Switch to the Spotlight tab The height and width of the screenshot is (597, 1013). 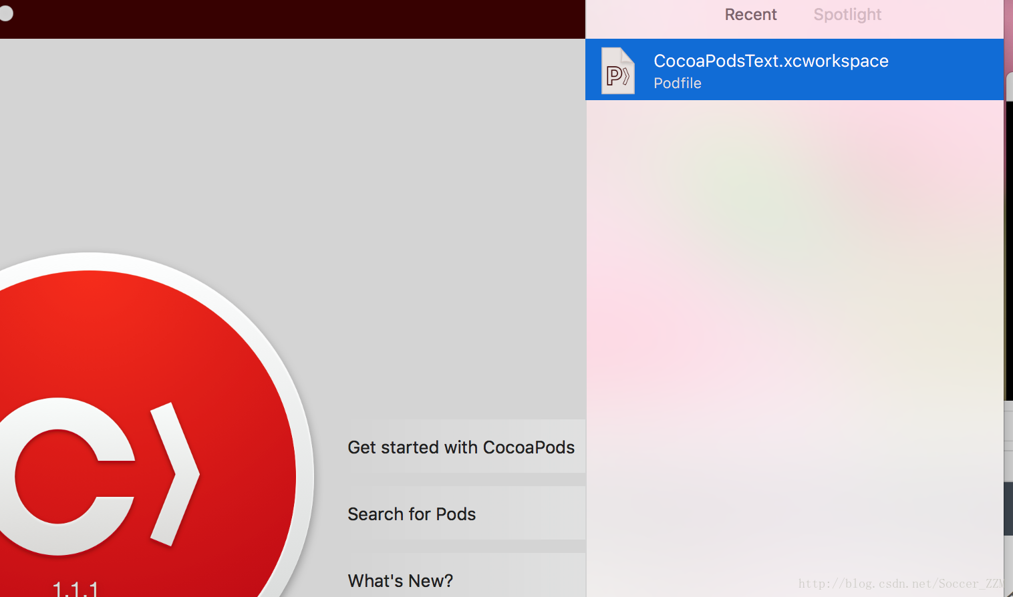point(847,15)
